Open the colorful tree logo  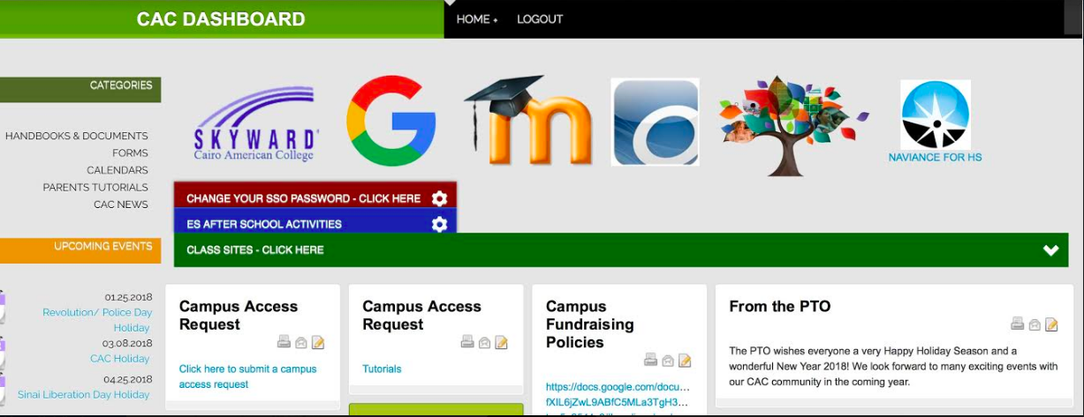pos(793,124)
